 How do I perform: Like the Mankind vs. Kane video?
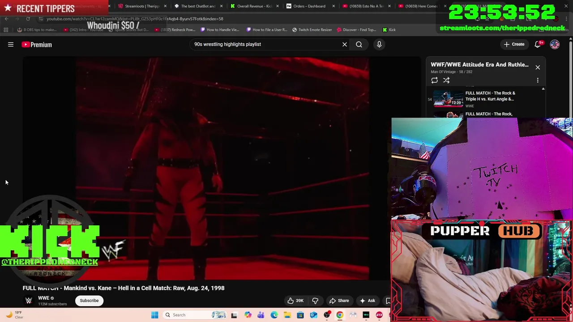[295, 301]
